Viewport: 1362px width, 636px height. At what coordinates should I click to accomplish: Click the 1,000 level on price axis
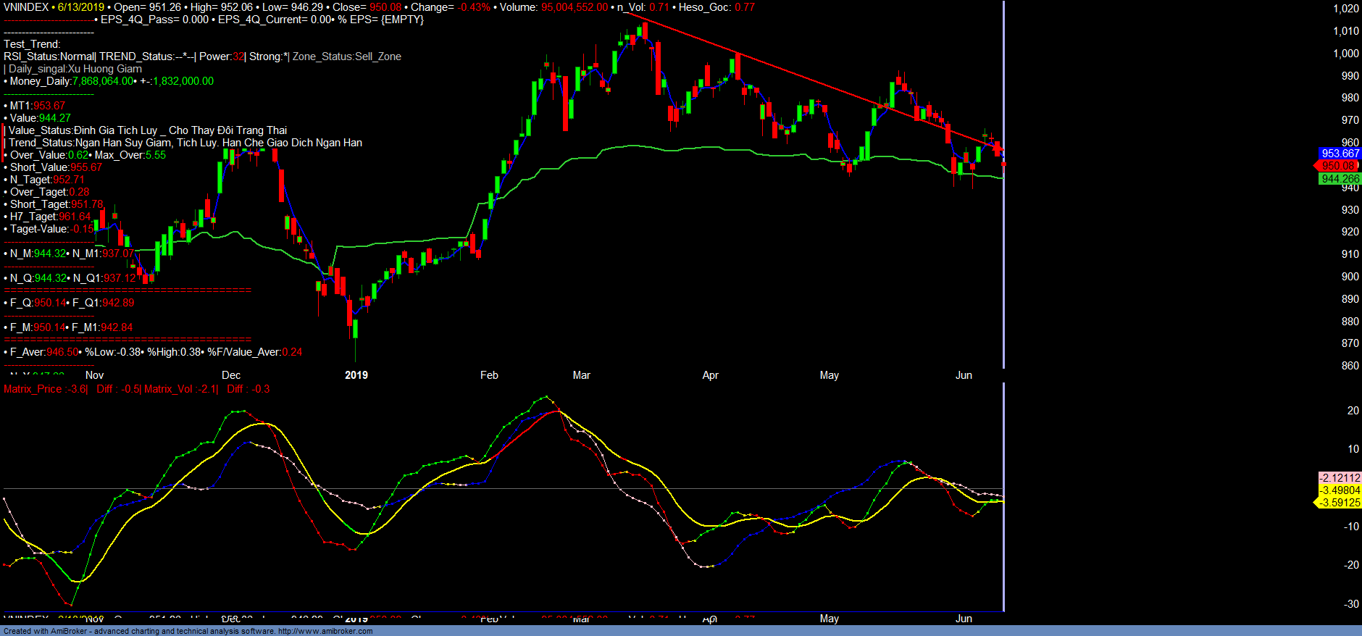[1346, 54]
